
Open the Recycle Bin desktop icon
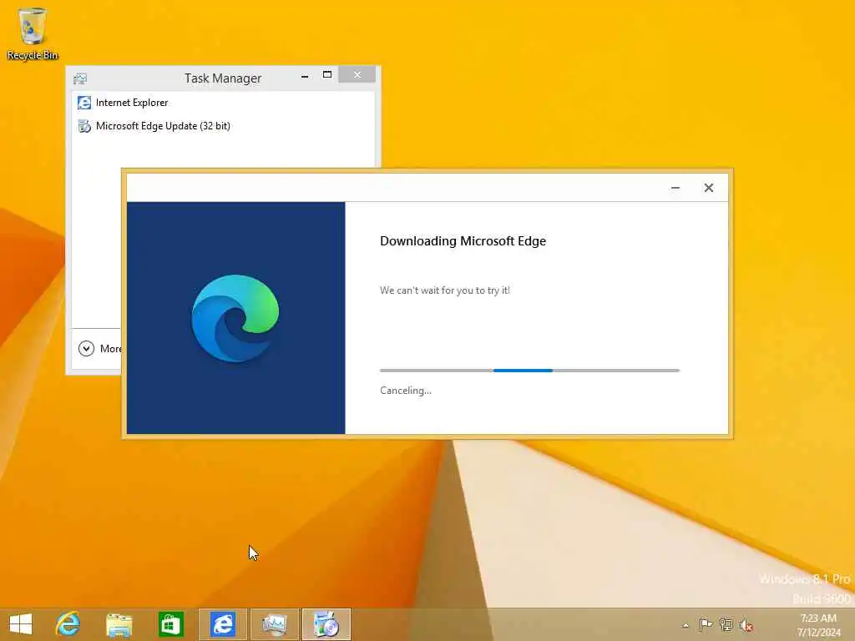click(x=33, y=33)
